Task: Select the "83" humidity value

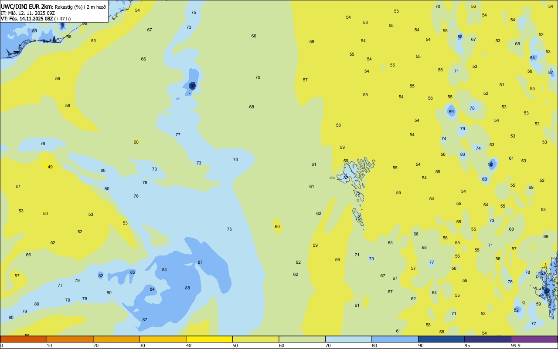Action: tap(484, 179)
